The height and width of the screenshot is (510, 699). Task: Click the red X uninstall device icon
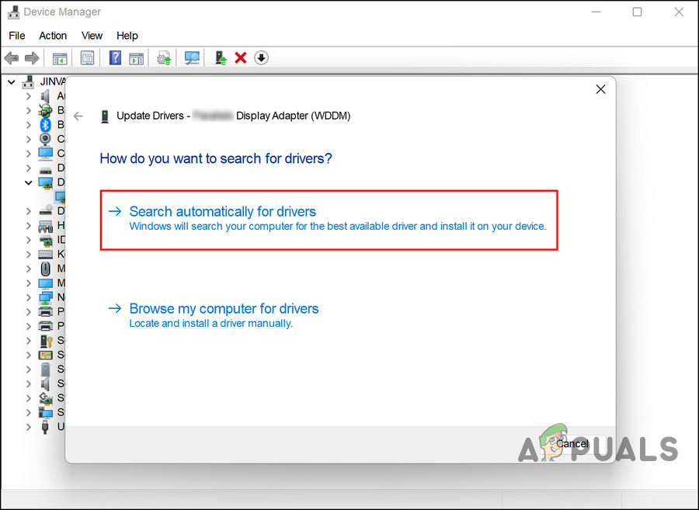click(241, 58)
